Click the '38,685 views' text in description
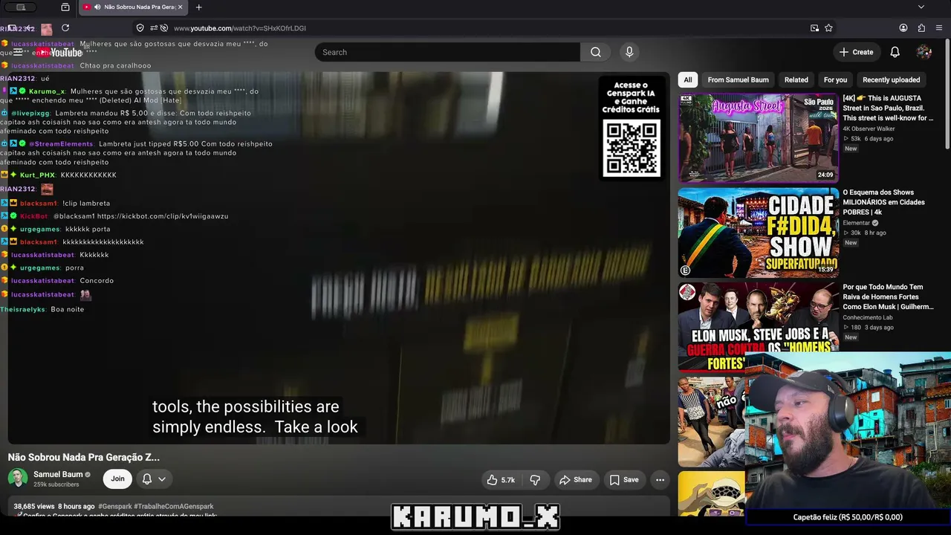The height and width of the screenshot is (535, 951). pos(34,506)
